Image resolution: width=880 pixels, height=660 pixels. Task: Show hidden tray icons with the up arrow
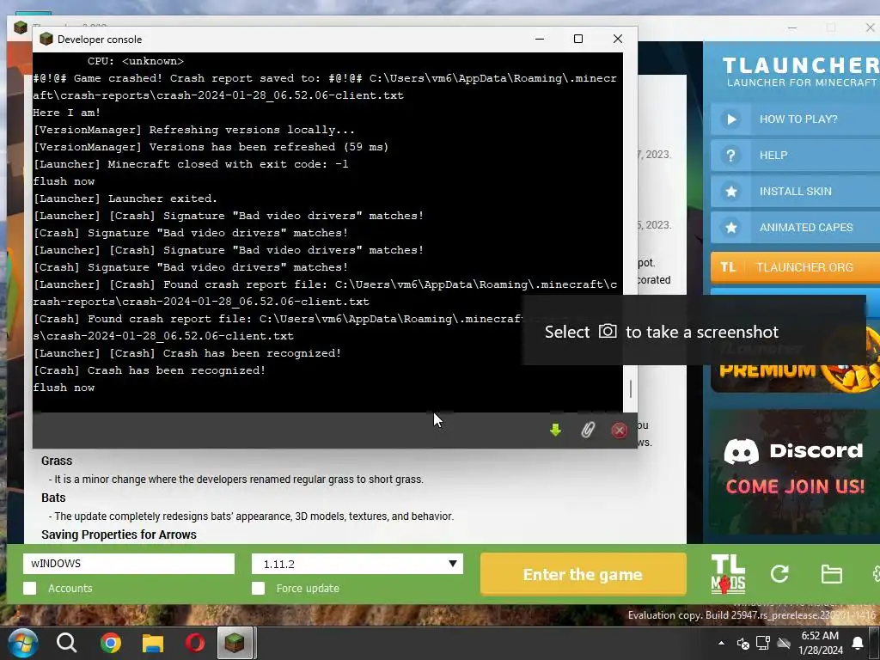[x=721, y=643]
